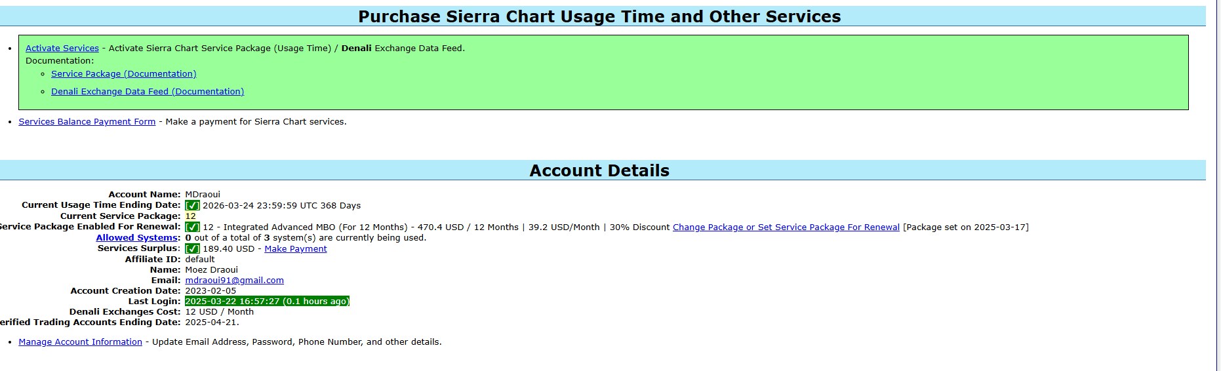Open Service Package (Documentation) link

[x=124, y=74]
